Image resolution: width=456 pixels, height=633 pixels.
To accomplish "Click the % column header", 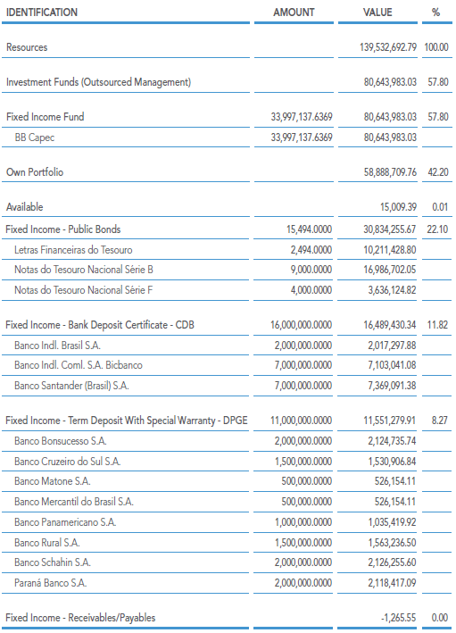I will pyautogui.click(x=435, y=12).
